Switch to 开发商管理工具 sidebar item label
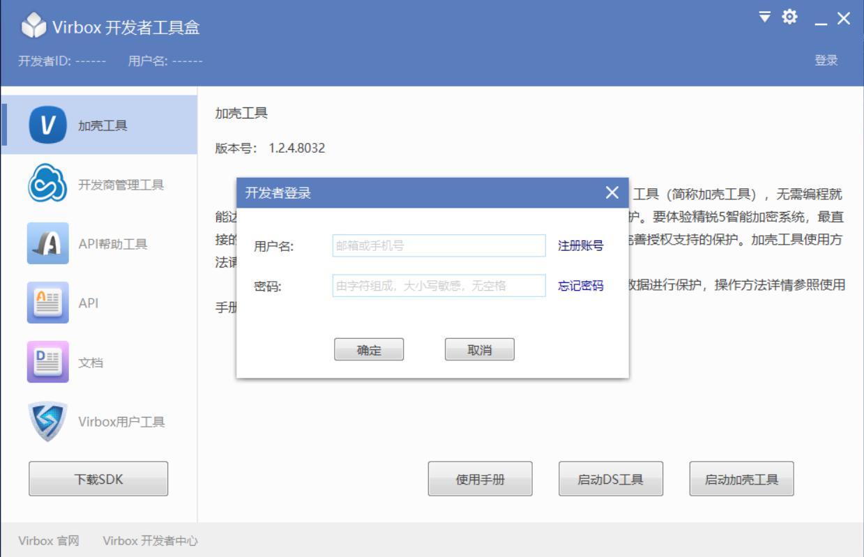This screenshot has height=557, width=864. [x=121, y=185]
